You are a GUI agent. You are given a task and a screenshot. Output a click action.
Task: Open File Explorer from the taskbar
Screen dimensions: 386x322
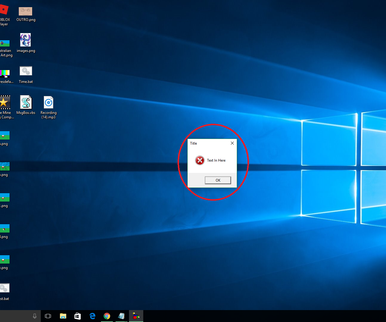click(63, 316)
